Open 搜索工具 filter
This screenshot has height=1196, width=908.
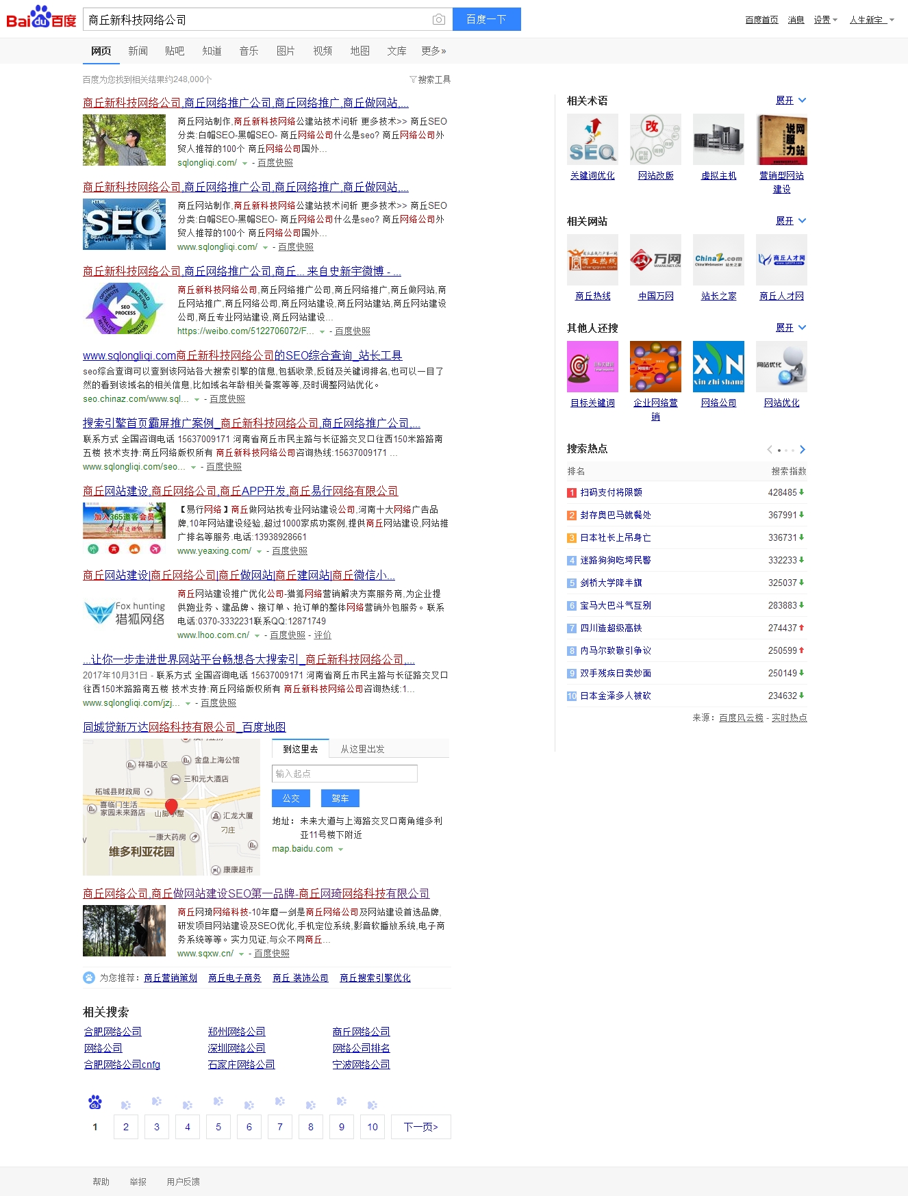[x=430, y=79]
